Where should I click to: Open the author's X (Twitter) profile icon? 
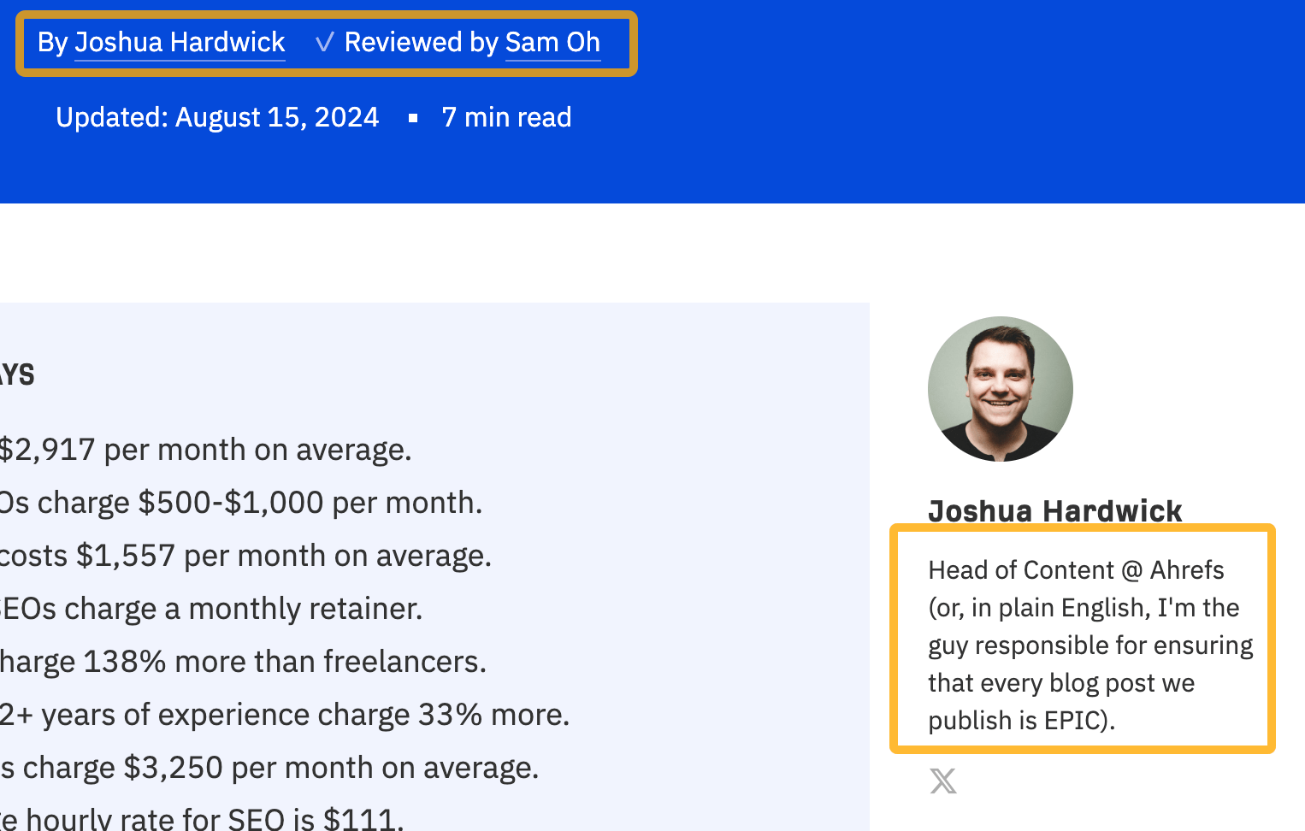pos(943,781)
